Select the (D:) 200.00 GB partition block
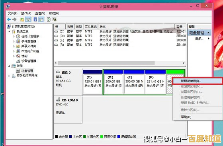 113,82
